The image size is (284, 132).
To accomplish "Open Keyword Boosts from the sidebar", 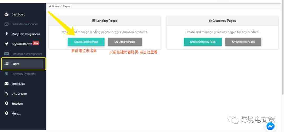I will (22, 44).
